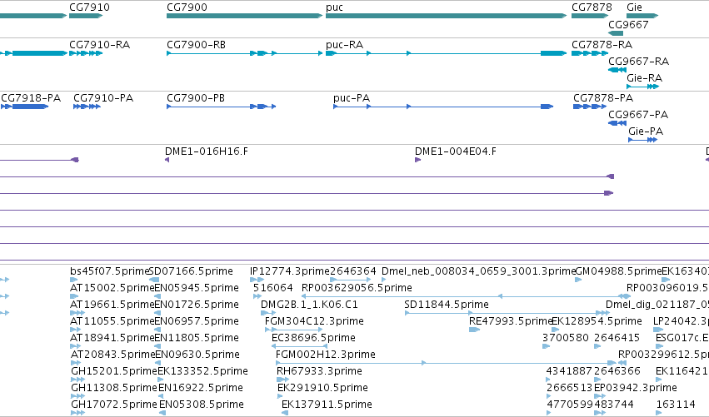
Task: Select EST RE47993.5prime
Action: (x=511, y=321)
